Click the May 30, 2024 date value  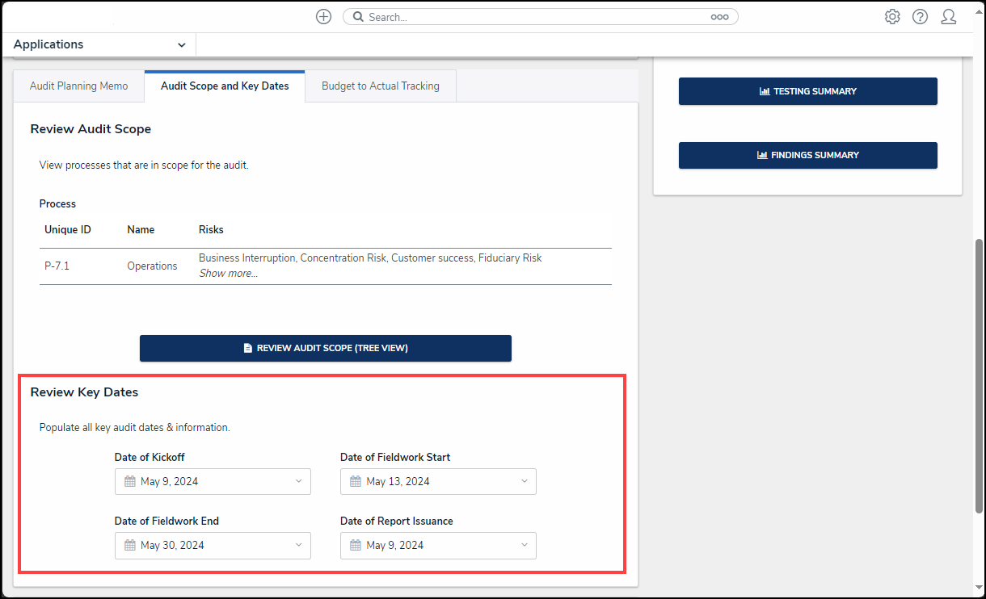pyautogui.click(x=172, y=545)
